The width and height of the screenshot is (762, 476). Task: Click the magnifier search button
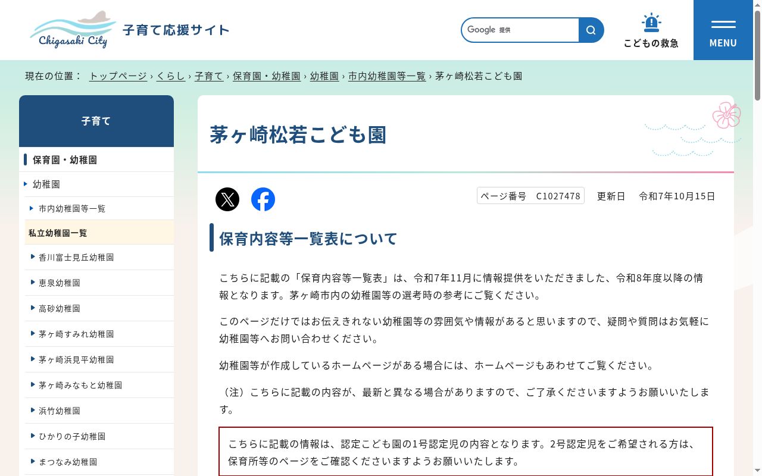click(x=591, y=30)
